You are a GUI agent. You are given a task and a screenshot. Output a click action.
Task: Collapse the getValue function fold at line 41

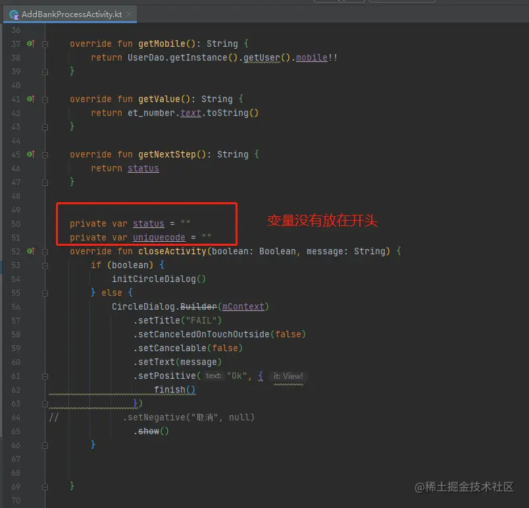(x=45, y=99)
